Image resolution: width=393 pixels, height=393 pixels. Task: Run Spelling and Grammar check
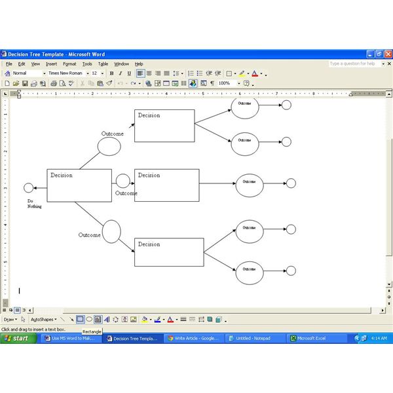point(71,83)
